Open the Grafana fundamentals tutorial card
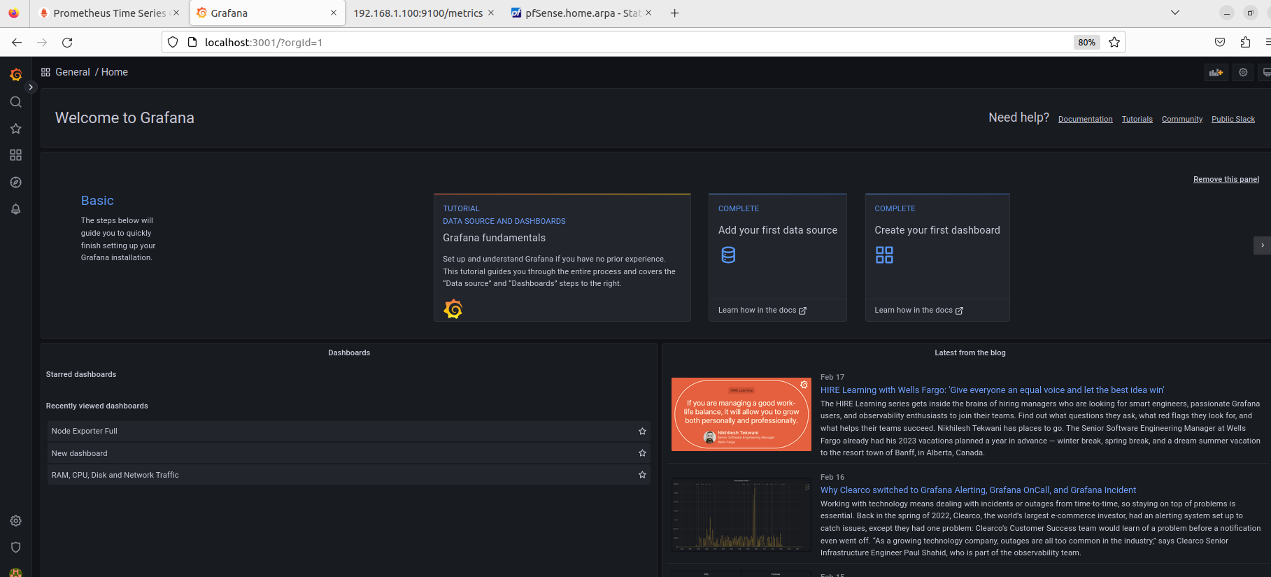The width and height of the screenshot is (1271, 577). [562, 257]
